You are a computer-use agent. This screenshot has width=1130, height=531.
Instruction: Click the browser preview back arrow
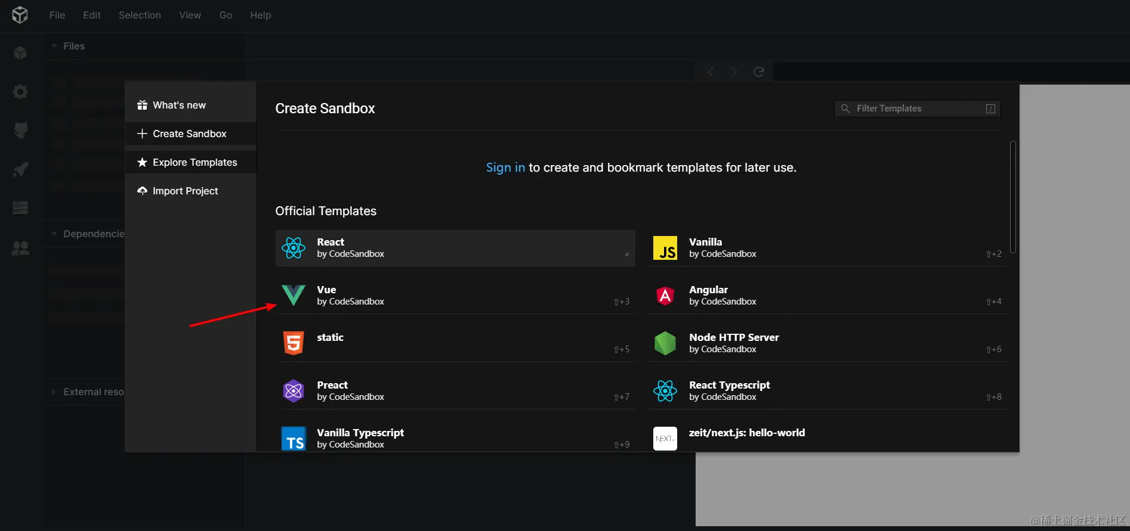click(x=710, y=72)
